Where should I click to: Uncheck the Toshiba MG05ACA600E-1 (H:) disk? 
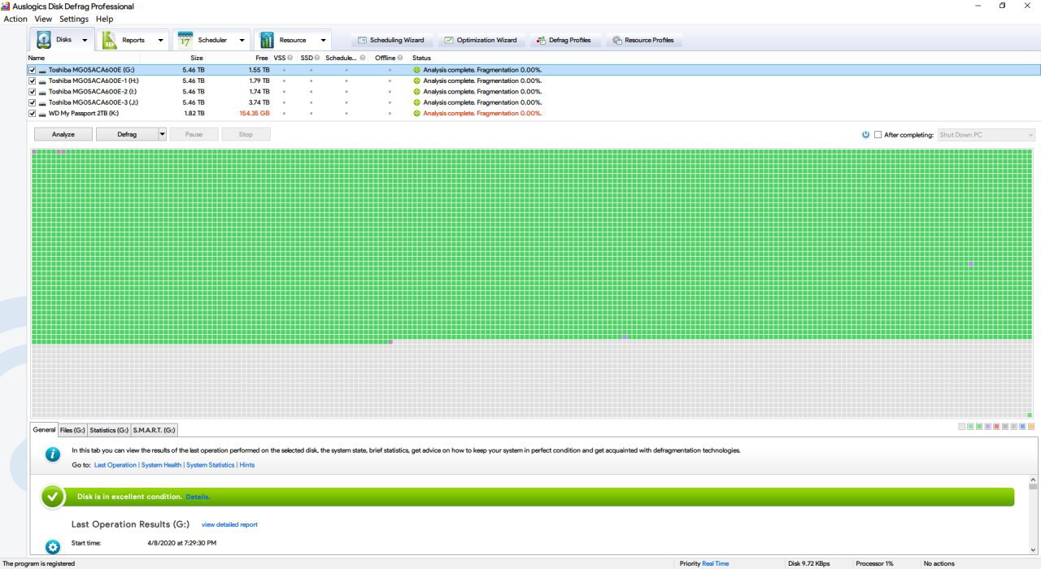click(33, 80)
